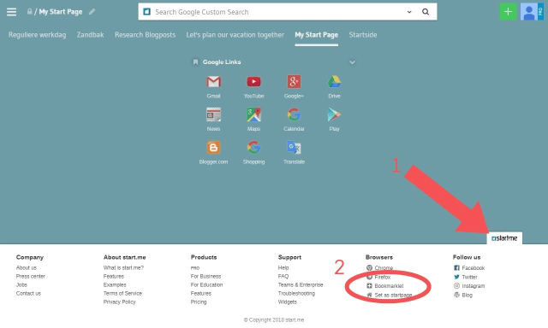Click the Google Links bookmark icon
548x328 pixels.
coord(195,62)
